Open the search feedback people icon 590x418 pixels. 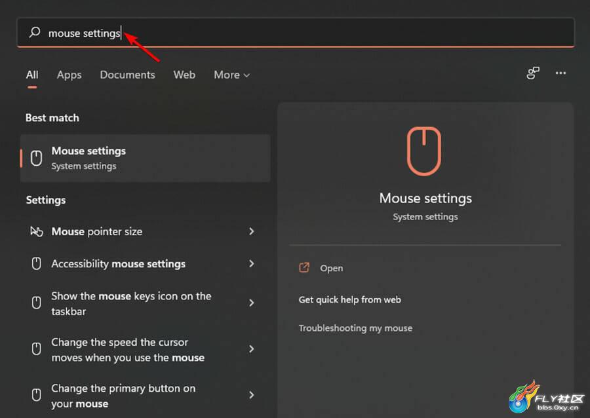(533, 73)
